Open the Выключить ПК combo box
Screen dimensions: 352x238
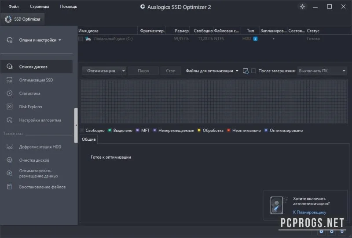tap(322, 71)
